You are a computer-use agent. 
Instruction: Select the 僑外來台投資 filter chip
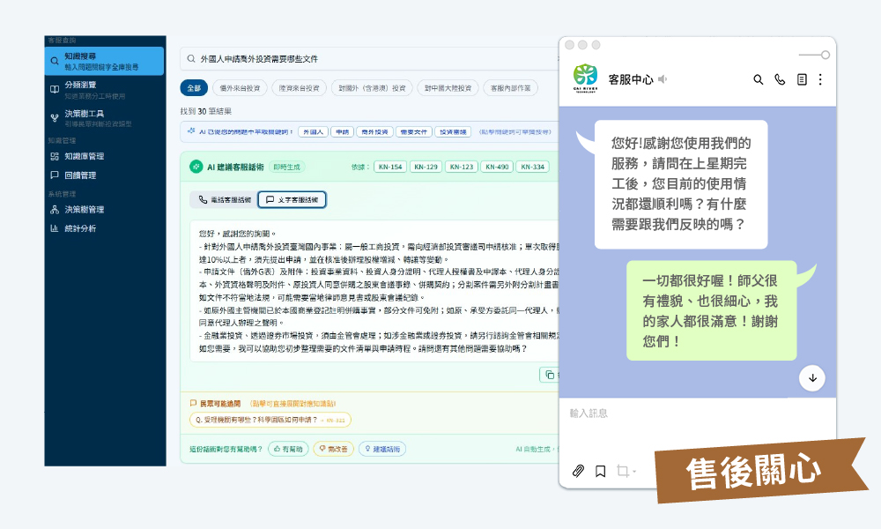240,88
